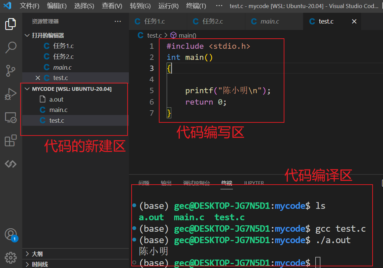
Task: Click the ./a.out command in terminal
Action: coord(333,240)
